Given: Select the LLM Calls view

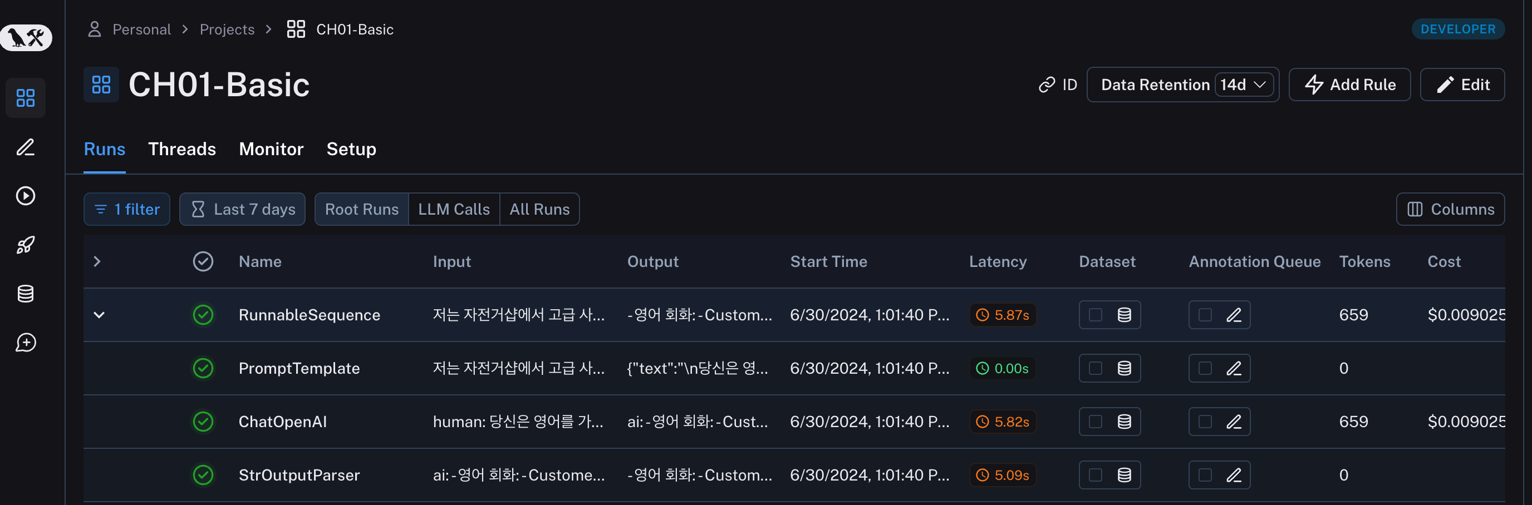Looking at the screenshot, I should 454,209.
